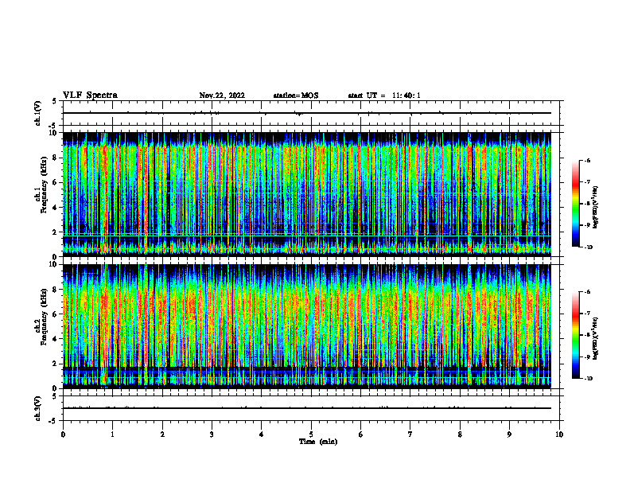
Task: Click the "-10" label on the ch.2 color bar
Action: 588,379
